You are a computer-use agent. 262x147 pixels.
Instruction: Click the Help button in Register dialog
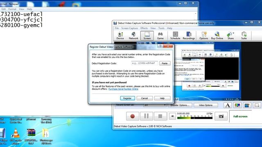(162, 98)
